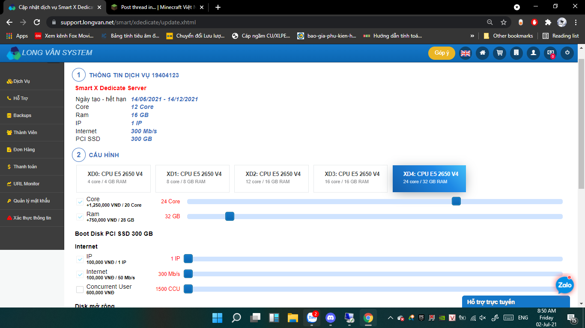The width and height of the screenshot is (585, 328).
Task: Open the Other bookmarks folder
Action: click(508, 36)
